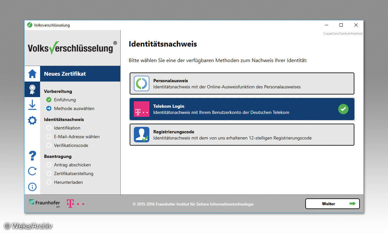Click the green checkmark on Telekom Login
Viewport: 388px width, 233px height.
343,109
